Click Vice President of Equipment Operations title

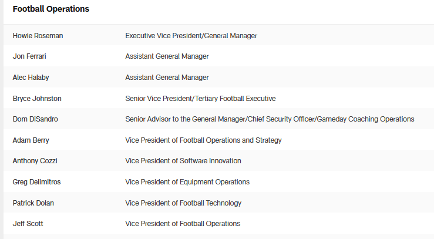[187, 182]
